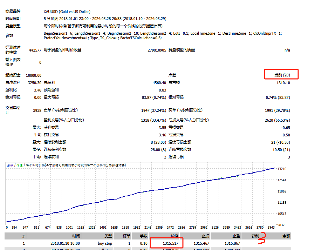Click the balance curve graph
Viewport: 315px width, 250px height.
141,194
